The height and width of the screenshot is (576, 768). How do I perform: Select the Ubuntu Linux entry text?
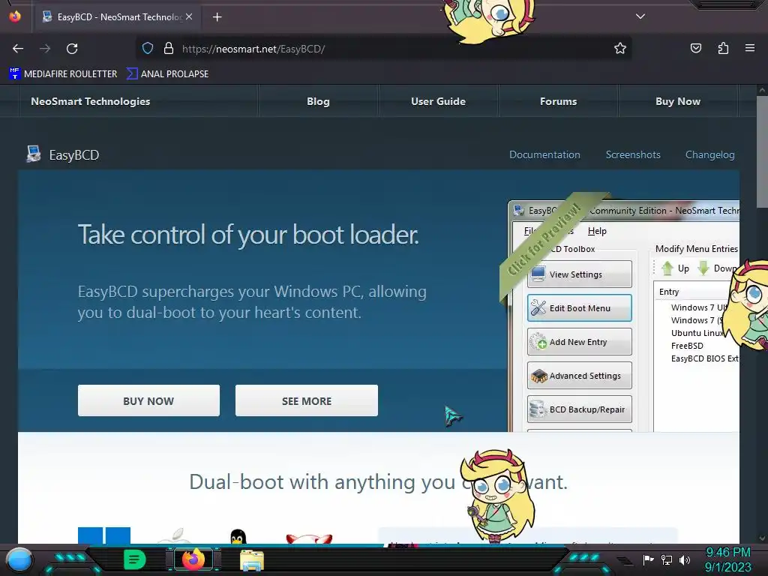(x=697, y=333)
